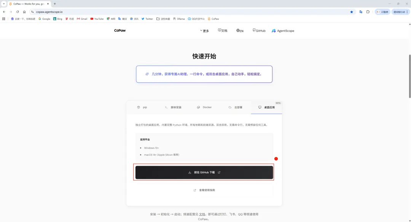
Task: Select the 云部署 tab
Action: click(236, 107)
